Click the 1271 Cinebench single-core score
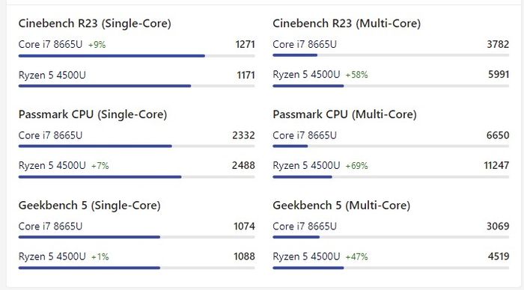 point(245,44)
